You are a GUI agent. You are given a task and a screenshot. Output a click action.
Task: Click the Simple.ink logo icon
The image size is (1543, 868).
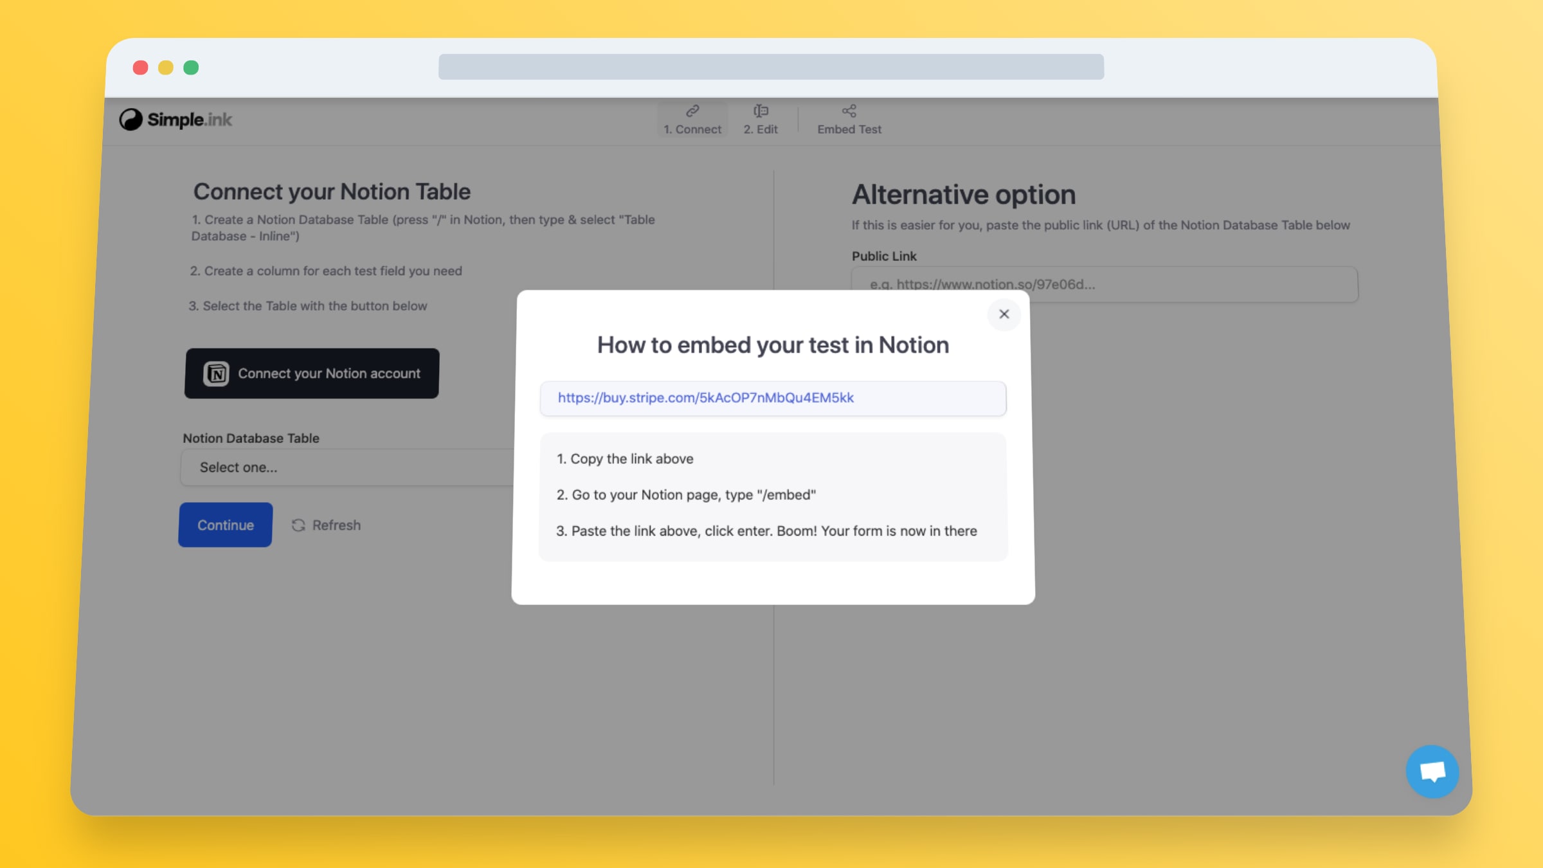click(x=131, y=120)
